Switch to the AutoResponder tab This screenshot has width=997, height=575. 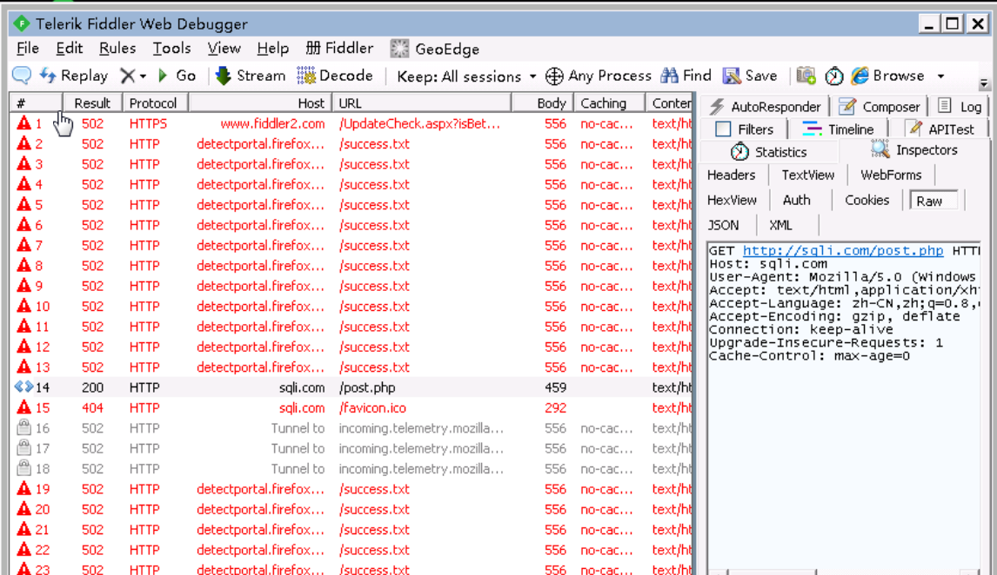pos(766,107)
